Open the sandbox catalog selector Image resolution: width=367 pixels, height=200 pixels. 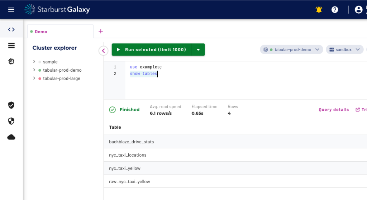tap(344, 50)
